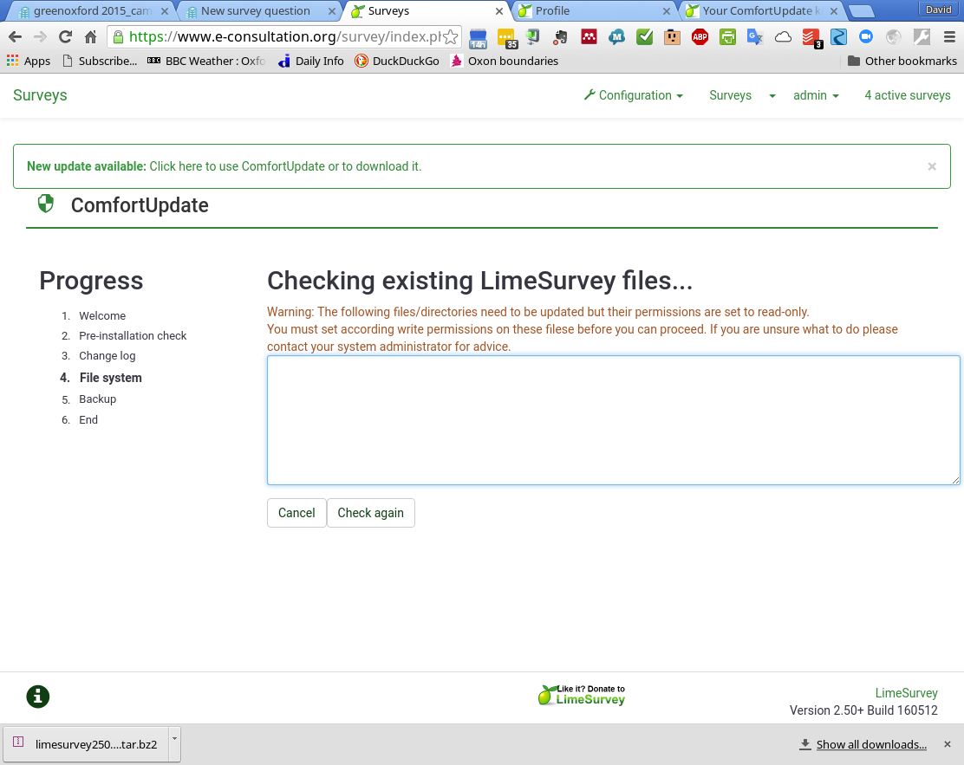Click the orange face extension icon

tap(672, 37)
